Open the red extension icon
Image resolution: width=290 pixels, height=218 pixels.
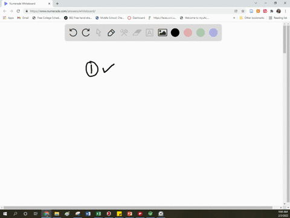[x=265, y=11]
